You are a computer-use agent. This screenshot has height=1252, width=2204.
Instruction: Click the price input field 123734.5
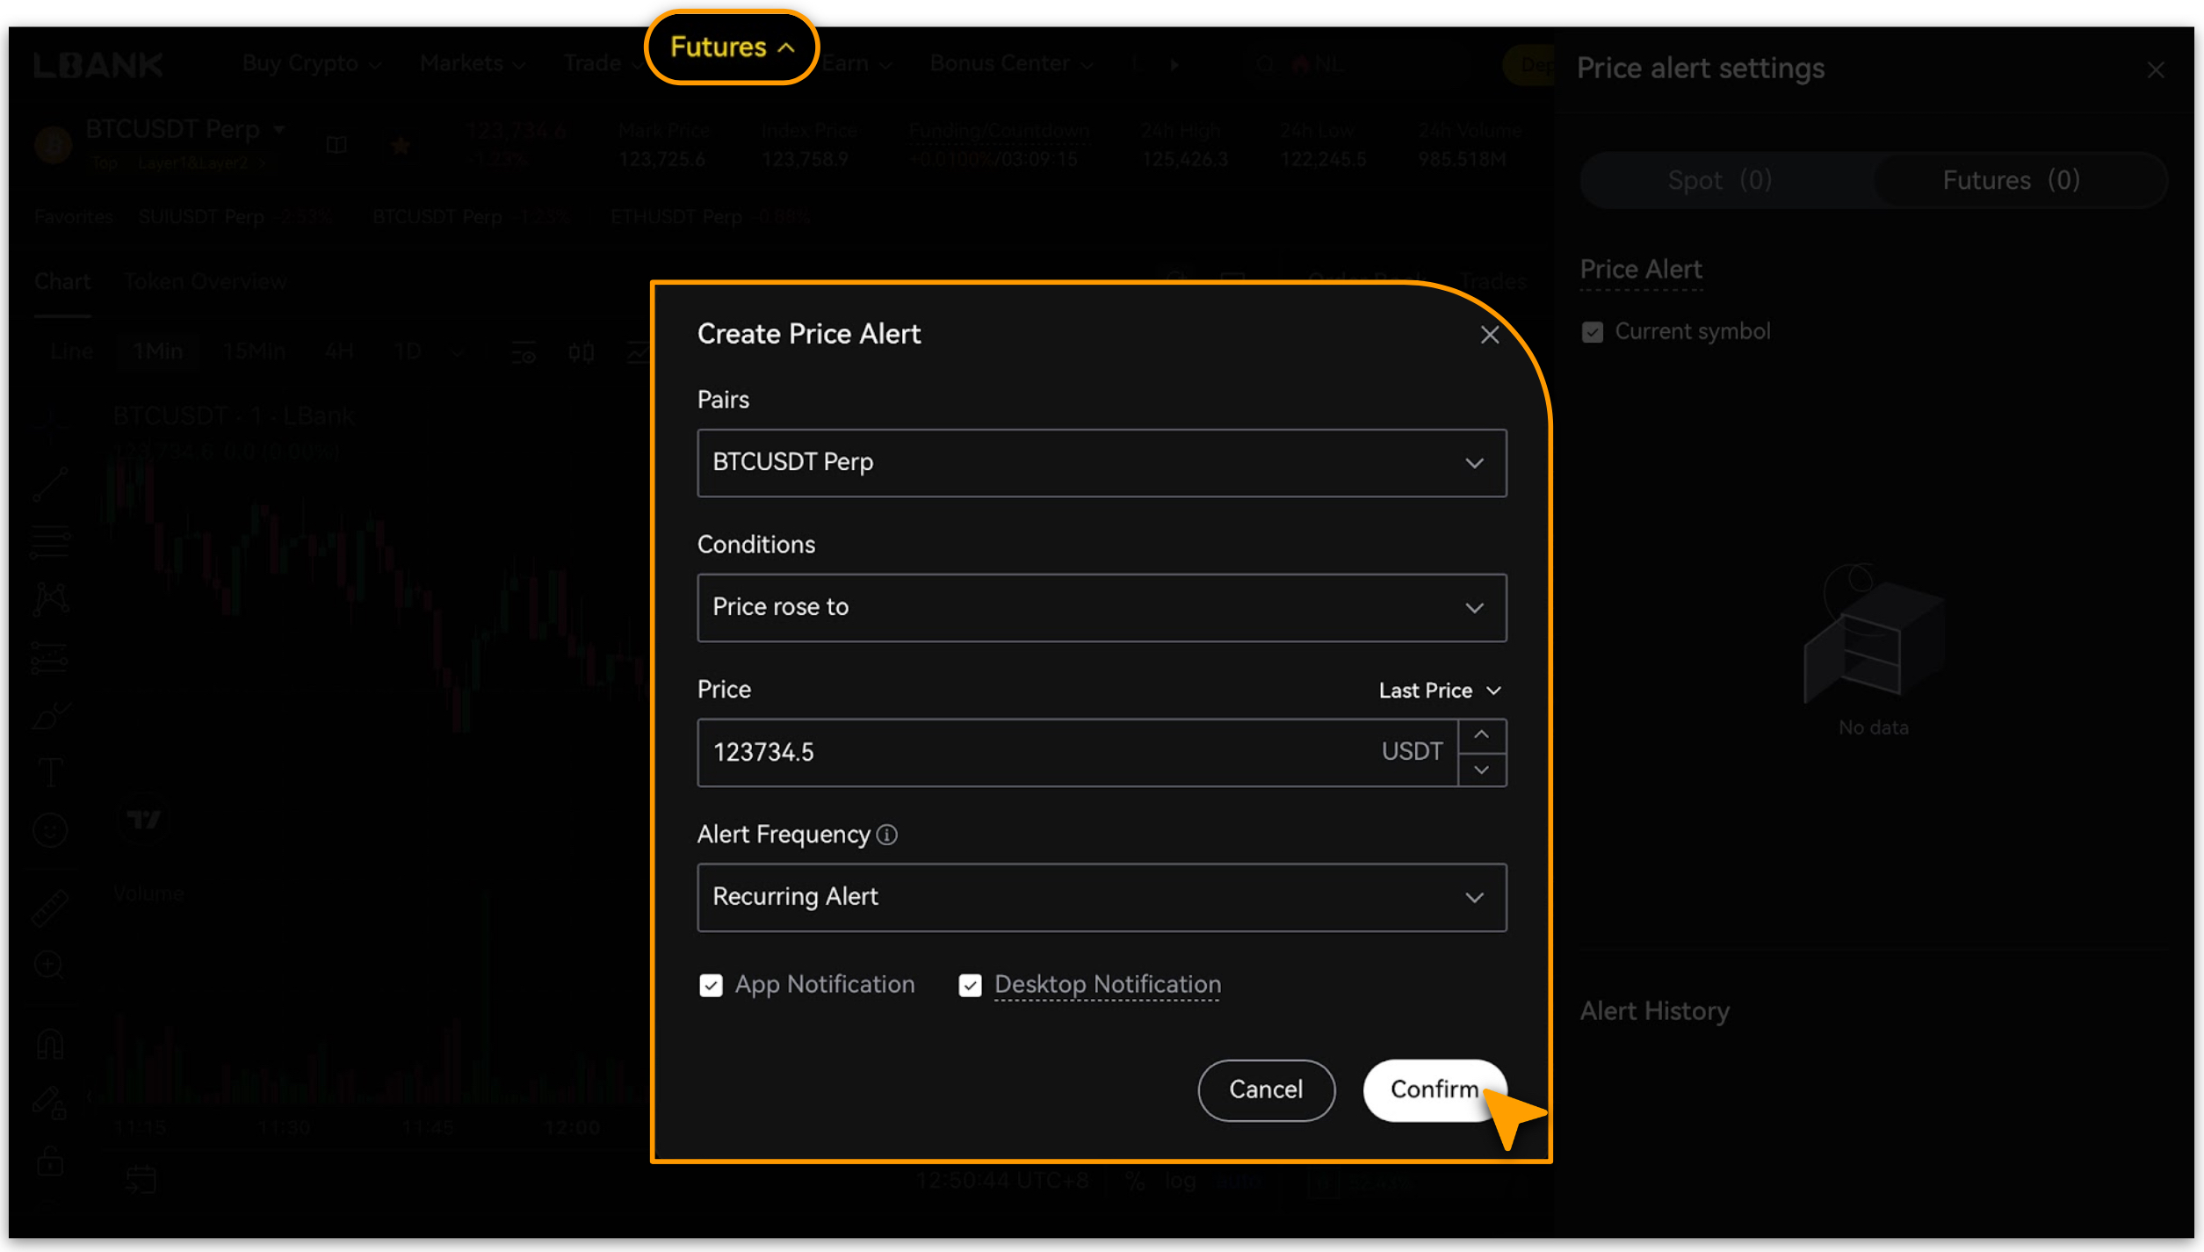[1037, 753]
